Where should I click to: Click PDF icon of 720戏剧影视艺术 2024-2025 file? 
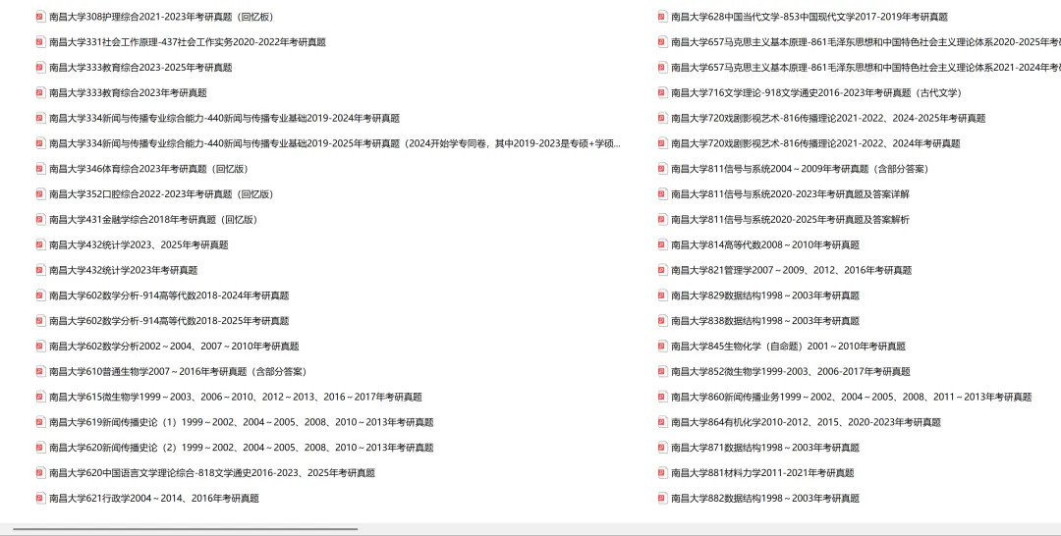[x=663, y=118]
